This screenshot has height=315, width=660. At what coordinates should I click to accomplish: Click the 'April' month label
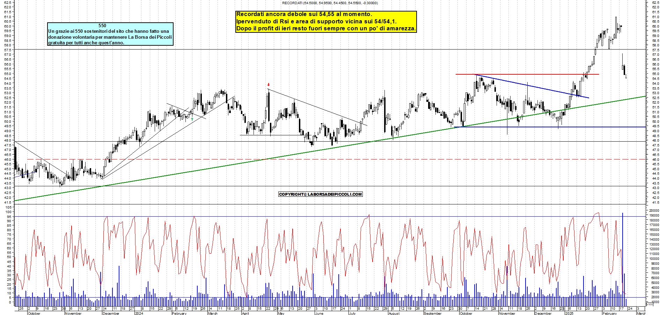coord(245,313)
